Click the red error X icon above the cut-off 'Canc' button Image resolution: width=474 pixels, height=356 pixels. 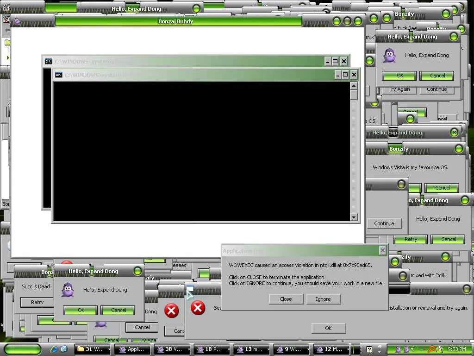(171, 311)
